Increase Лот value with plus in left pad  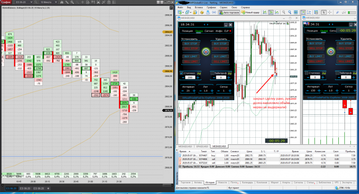(x=212, y=91)
